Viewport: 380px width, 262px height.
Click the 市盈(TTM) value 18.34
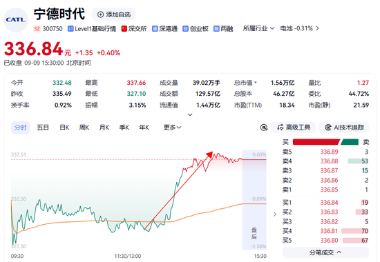point(287,105)
